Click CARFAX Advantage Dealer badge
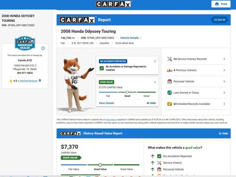This screenshot has width=236, height=177. (25, 43)
